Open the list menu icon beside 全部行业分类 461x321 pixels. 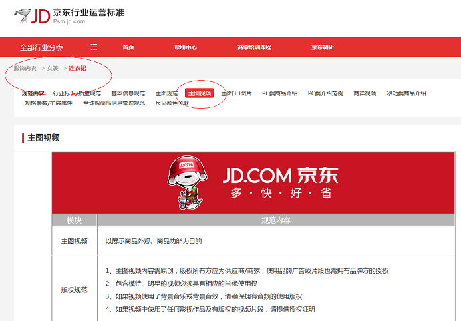[x=94, y=47]
